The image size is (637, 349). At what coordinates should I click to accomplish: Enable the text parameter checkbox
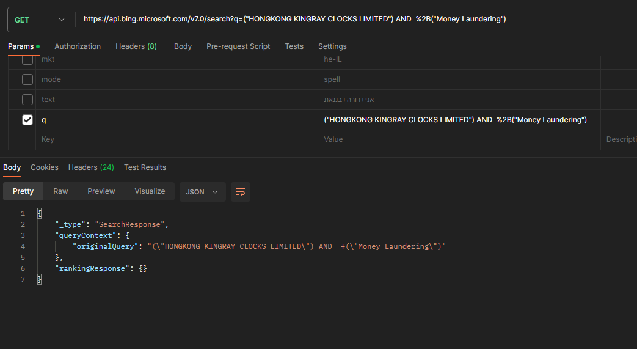point(27,100)
